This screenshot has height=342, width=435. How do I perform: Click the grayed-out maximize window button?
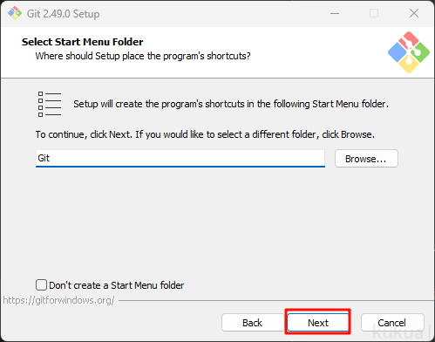[374, 13]
